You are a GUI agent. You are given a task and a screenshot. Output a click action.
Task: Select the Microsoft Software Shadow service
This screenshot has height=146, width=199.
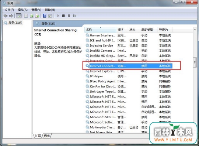(x=129, y=122)
